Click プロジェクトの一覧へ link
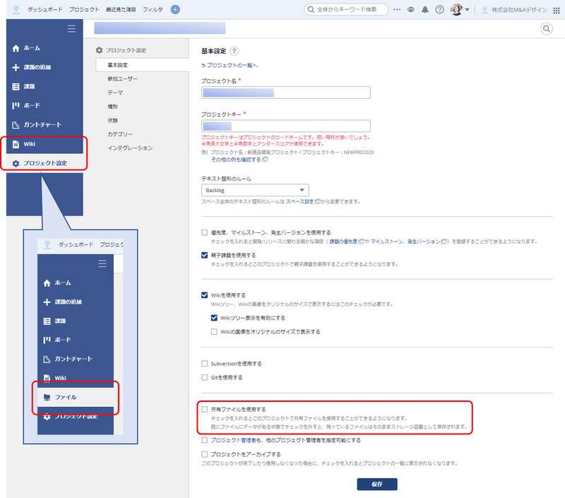The width and height of the screenshot is (565, 498). pyautogui.click(x=232, y=65)
